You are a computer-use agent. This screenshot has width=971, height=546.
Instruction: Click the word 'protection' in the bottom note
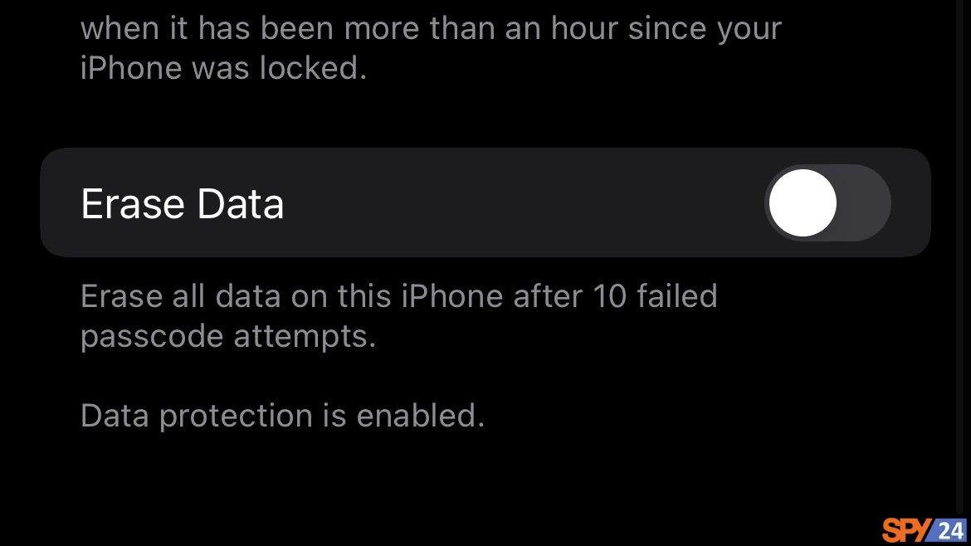pos(236,416)
